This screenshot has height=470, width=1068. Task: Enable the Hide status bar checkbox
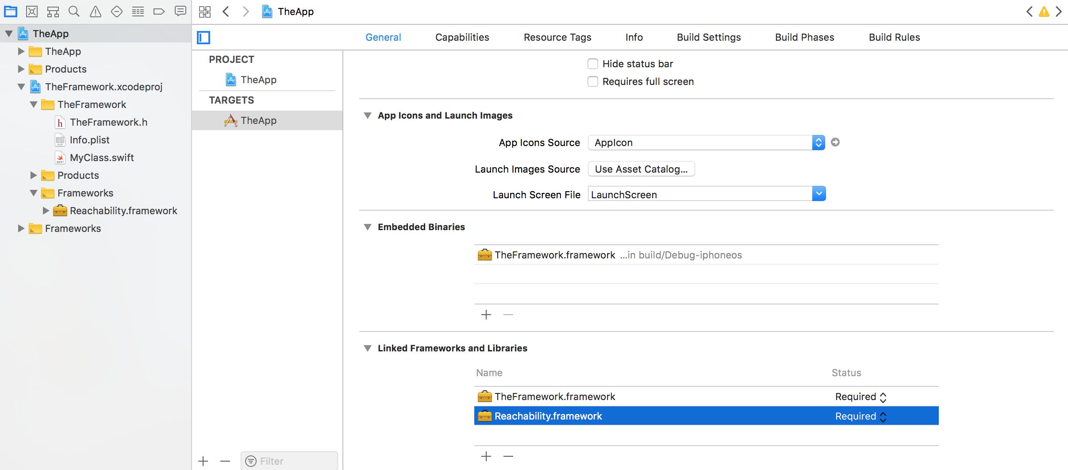[x=593, y=64]
